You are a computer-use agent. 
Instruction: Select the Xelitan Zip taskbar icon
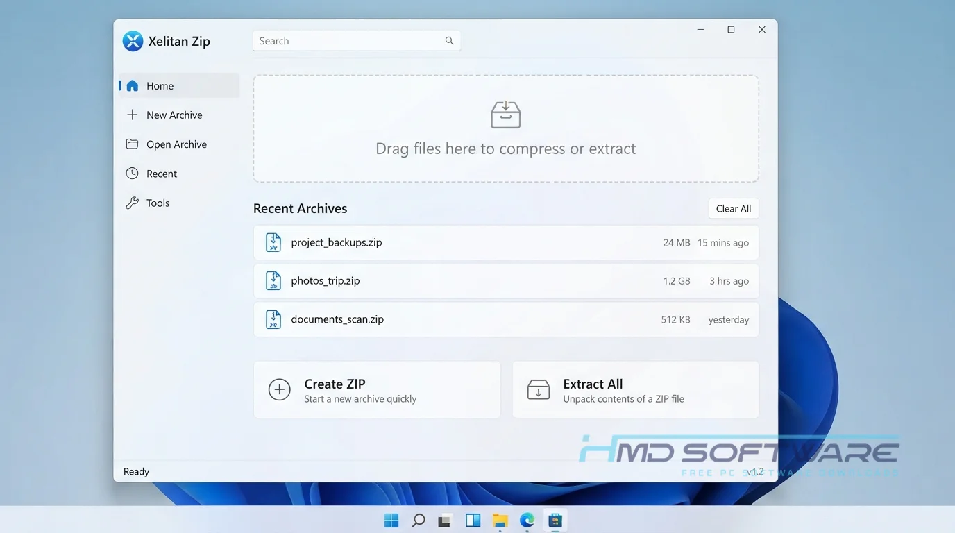pos(555,521)
